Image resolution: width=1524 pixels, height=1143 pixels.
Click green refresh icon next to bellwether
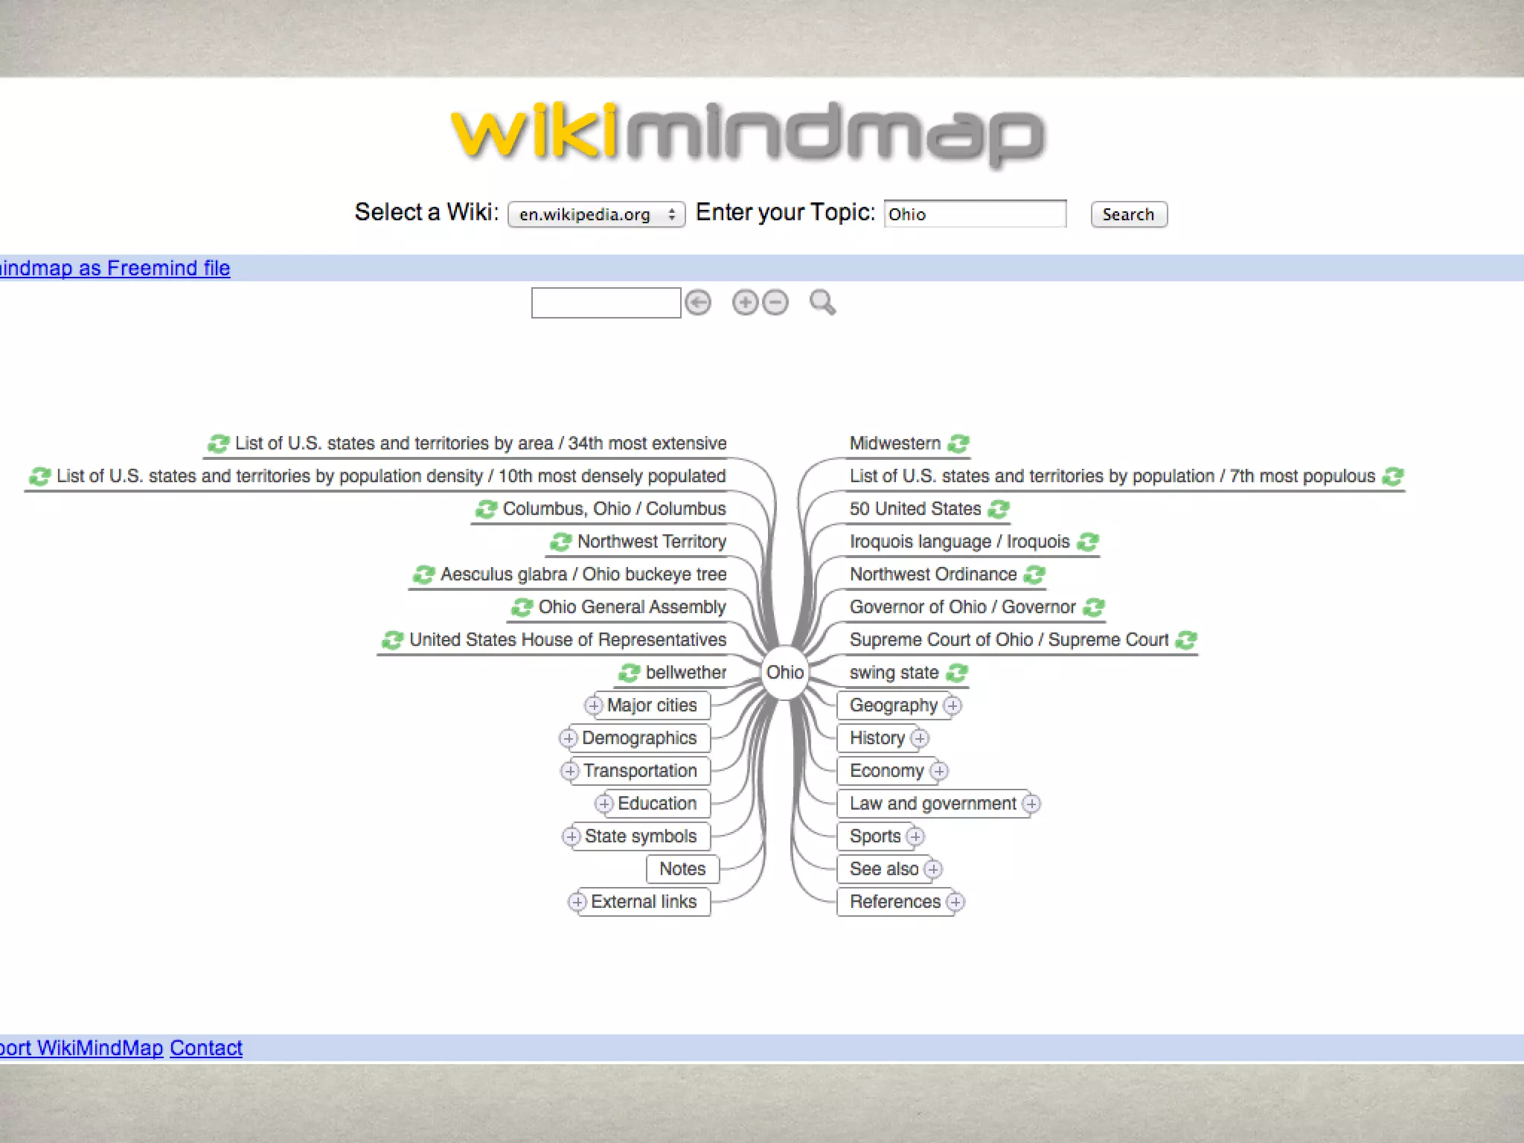pyautogui.click(x=629, y=673)
